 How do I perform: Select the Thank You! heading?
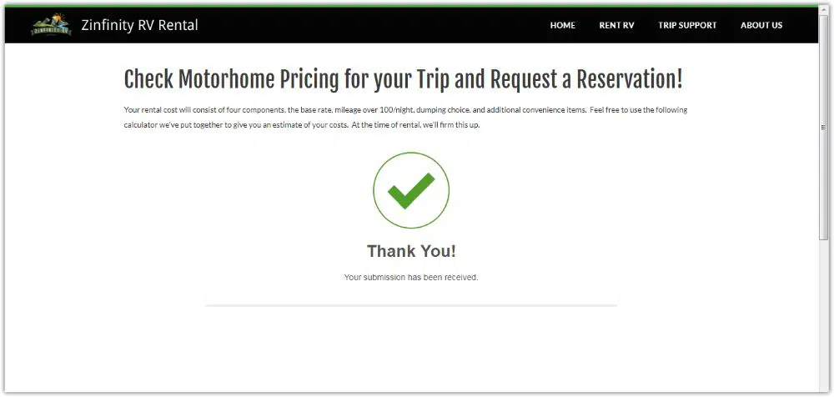pyautogui.click(x=411, y=251)
